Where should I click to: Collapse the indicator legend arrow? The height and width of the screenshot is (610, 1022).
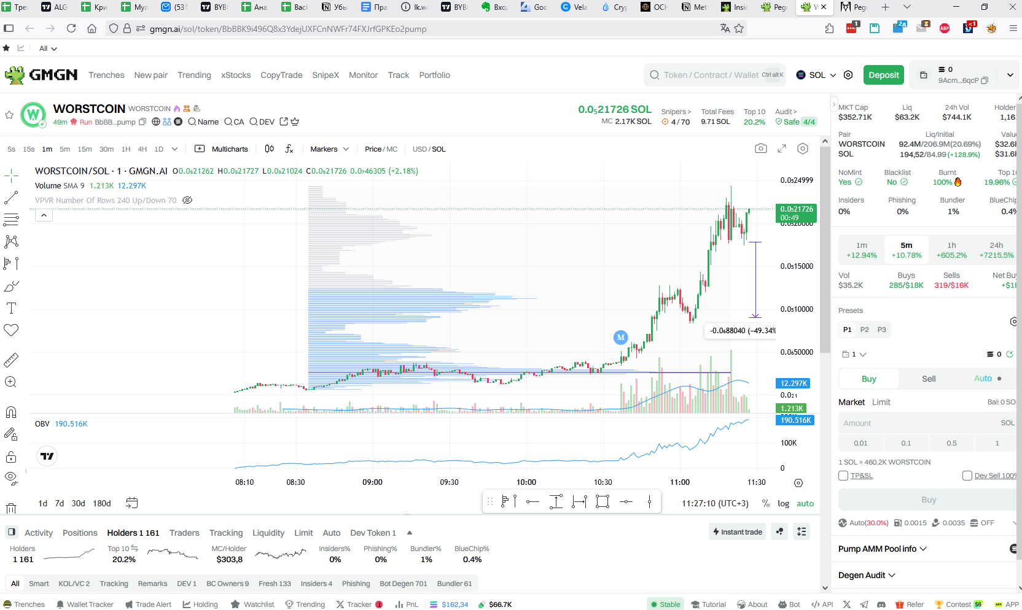tap(44, 215)
